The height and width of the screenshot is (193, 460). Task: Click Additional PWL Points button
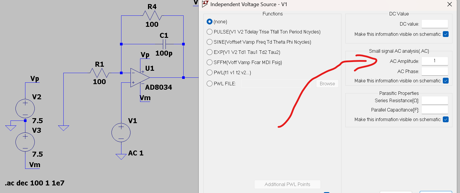287,184
